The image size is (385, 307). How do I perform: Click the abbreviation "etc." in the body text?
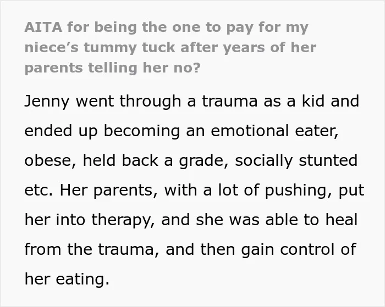38,190
